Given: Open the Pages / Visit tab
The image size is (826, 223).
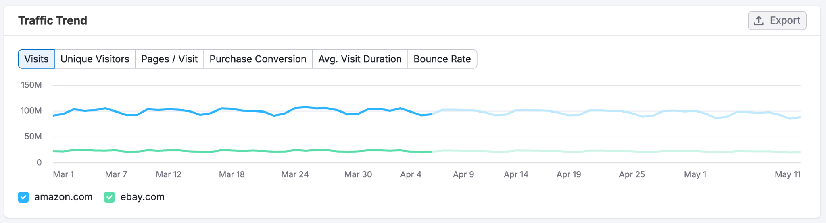Looking at the screenshot, I should tap(169, 59).
